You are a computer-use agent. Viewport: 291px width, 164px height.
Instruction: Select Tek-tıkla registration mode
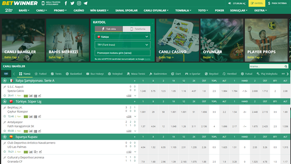tap(109, 29)
